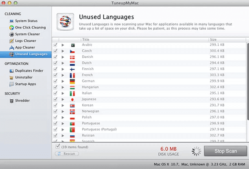Click the German flag icon
This screenshot has height=169, width=249.
pyautogui.click(x=72, y=82)
